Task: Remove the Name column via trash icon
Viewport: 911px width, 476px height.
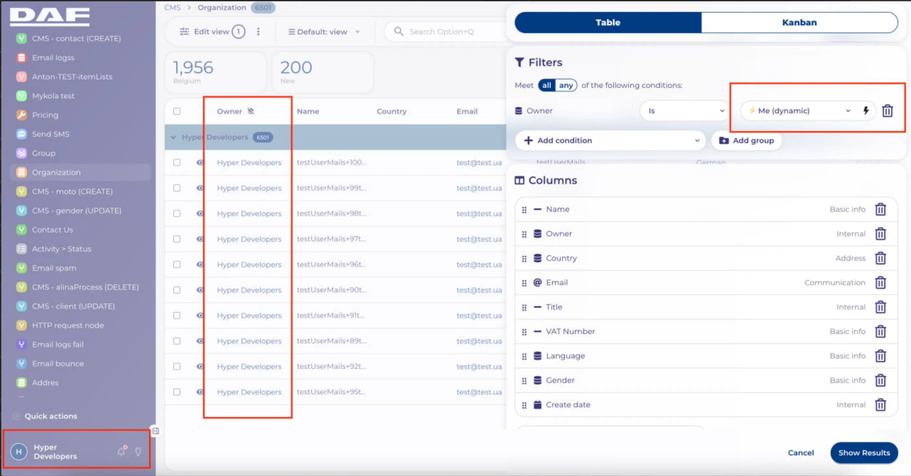Action: 880,209
